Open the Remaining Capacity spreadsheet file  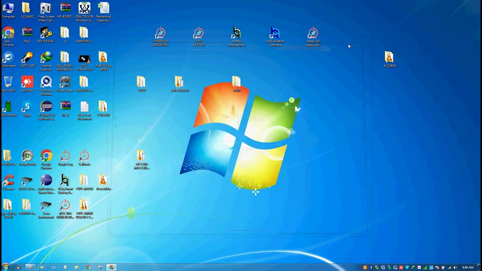pos(103,12)
